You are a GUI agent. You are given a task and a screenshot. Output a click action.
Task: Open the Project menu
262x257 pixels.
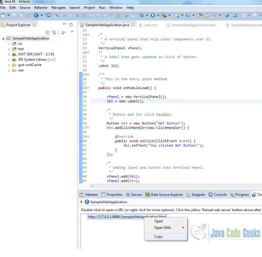pyautogui.click(x=89, y=8)
